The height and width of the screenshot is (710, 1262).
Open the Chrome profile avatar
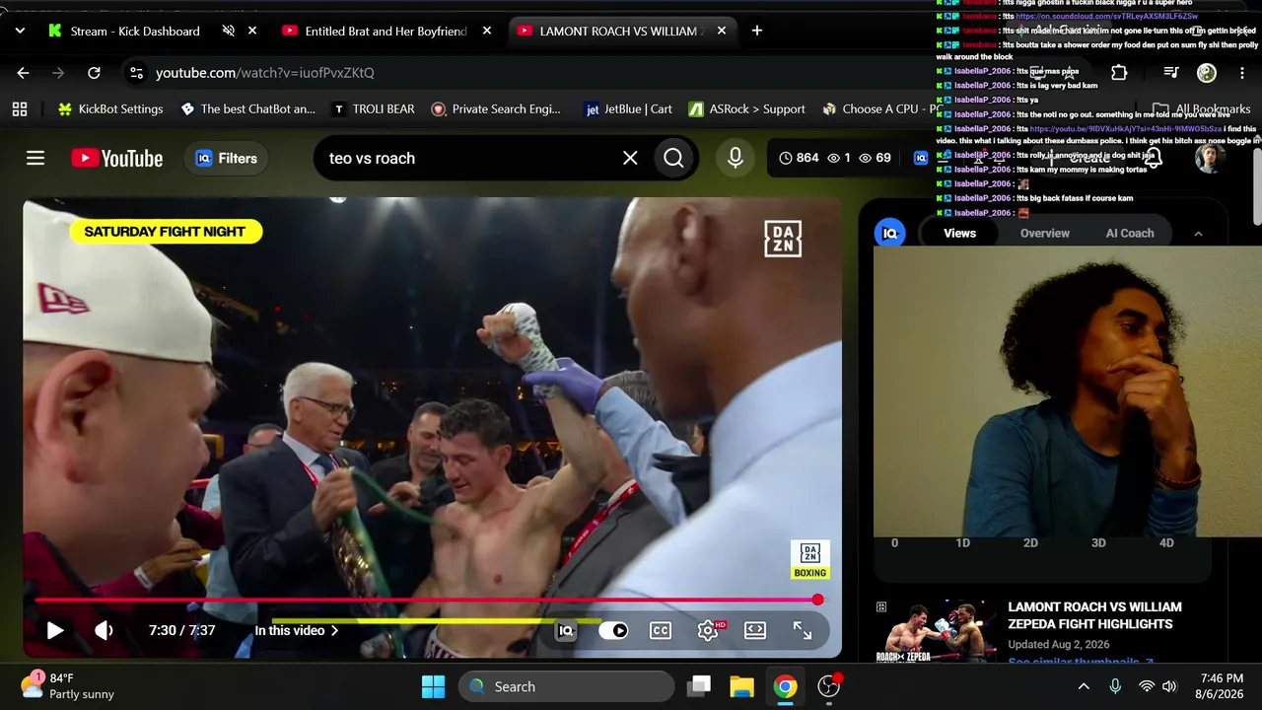(x=1207, y=73)
